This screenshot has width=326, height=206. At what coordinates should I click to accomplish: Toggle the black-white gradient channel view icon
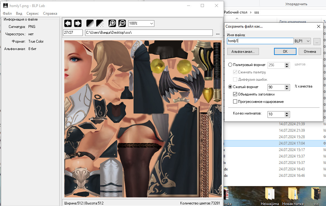pyautogui.click(x=90, y=23)
